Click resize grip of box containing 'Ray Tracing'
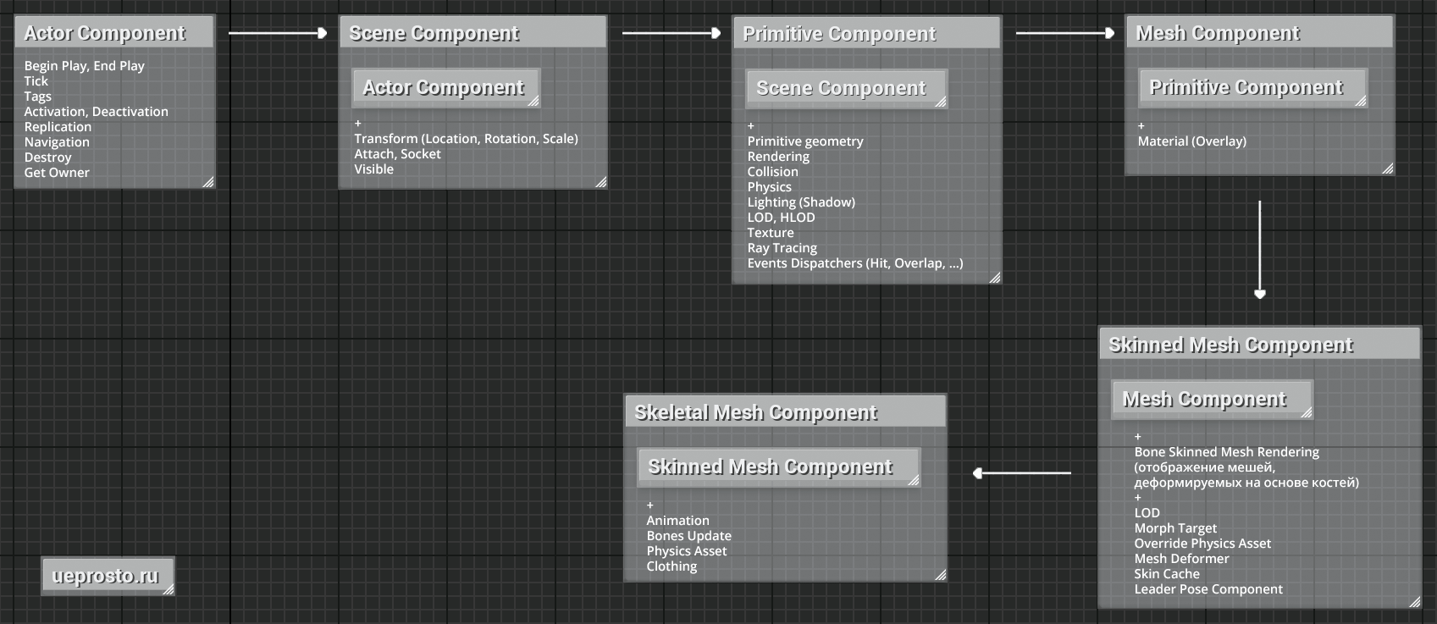The width and height of the screenshot is (1437, 624). (995, 277)
